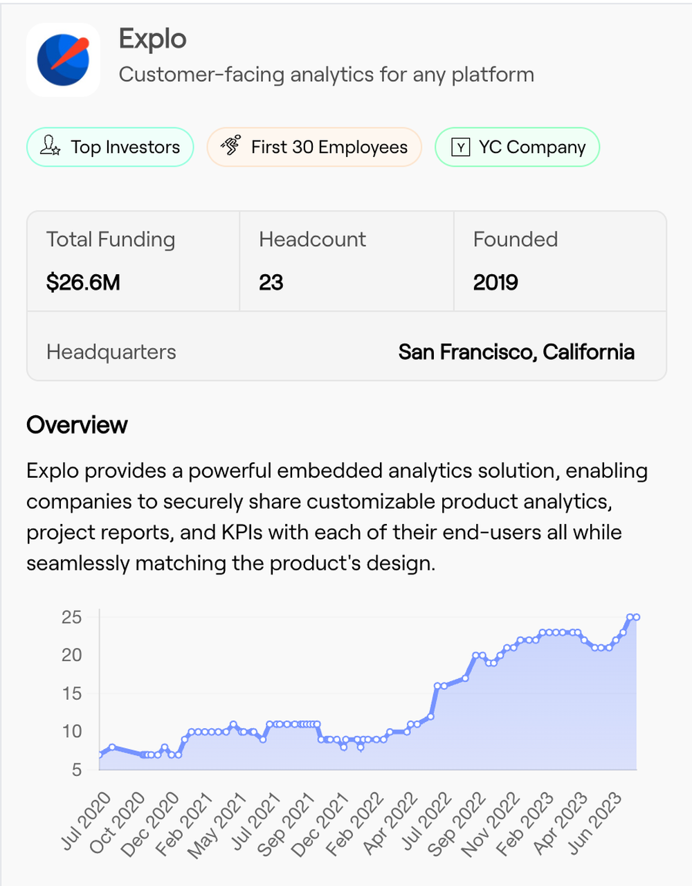Click the investor icon in Top Investors badge
The image size is (692, 886).
coord(50,145)
